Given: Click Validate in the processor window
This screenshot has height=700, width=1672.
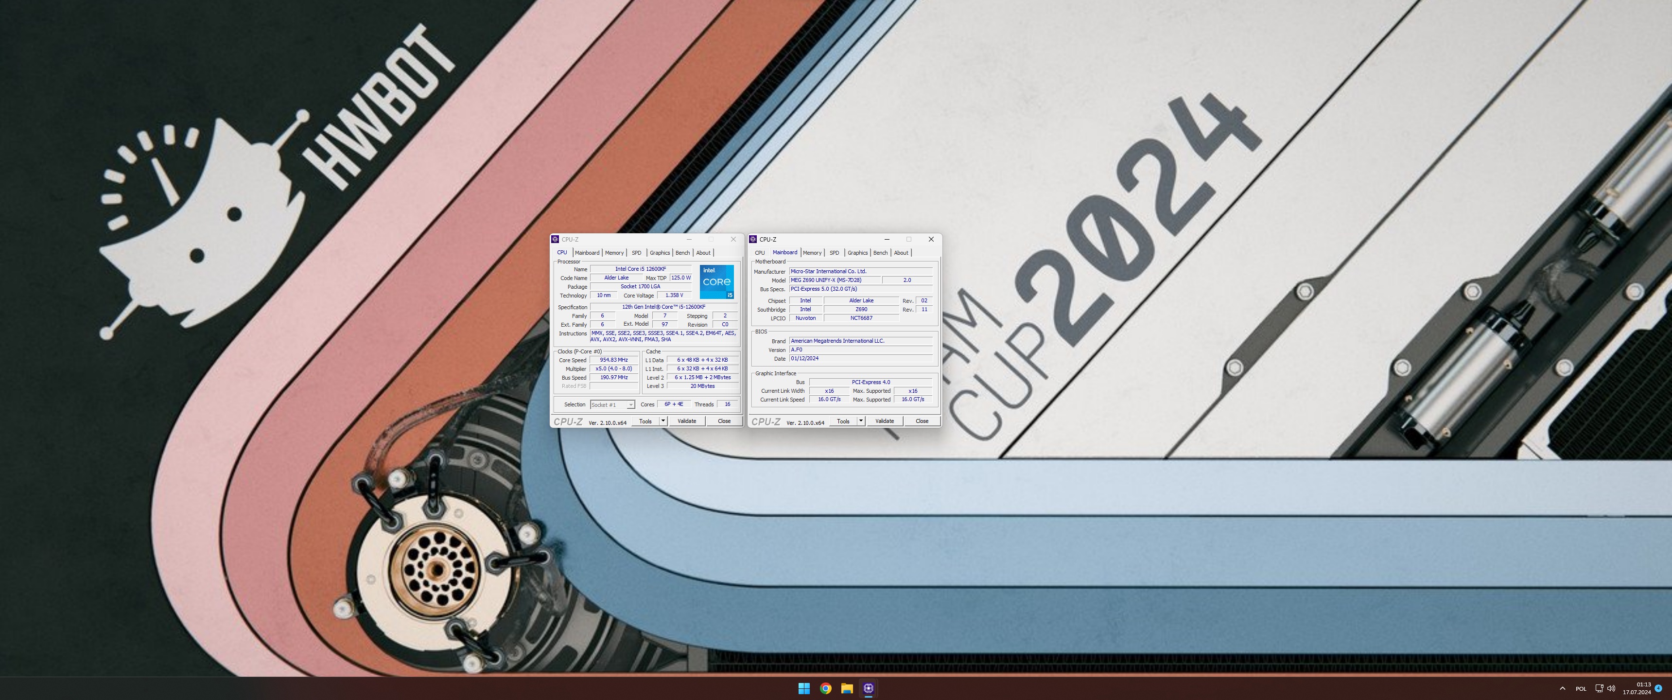Looking at the screenshot, I should point(687,421).
